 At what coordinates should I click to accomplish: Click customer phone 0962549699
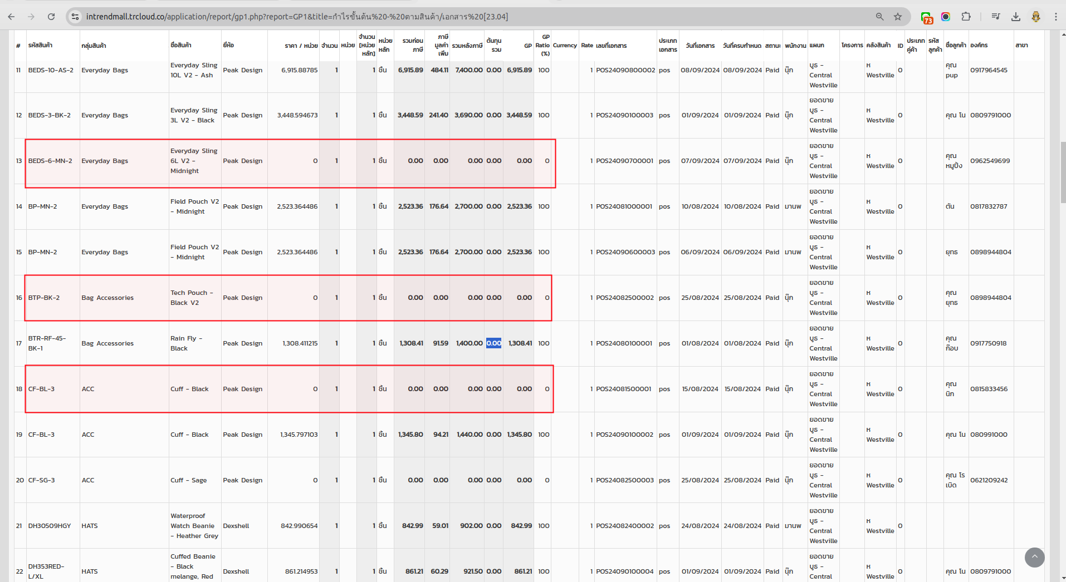click(990, 161)
